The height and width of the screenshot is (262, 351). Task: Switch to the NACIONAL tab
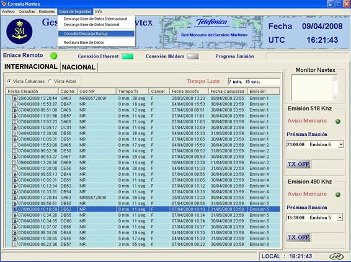79,67
